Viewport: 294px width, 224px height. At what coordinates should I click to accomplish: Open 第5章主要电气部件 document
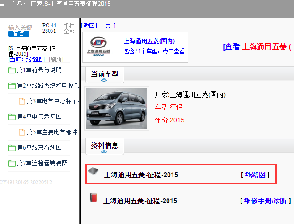pyautogui.click(x=53, y=132)
